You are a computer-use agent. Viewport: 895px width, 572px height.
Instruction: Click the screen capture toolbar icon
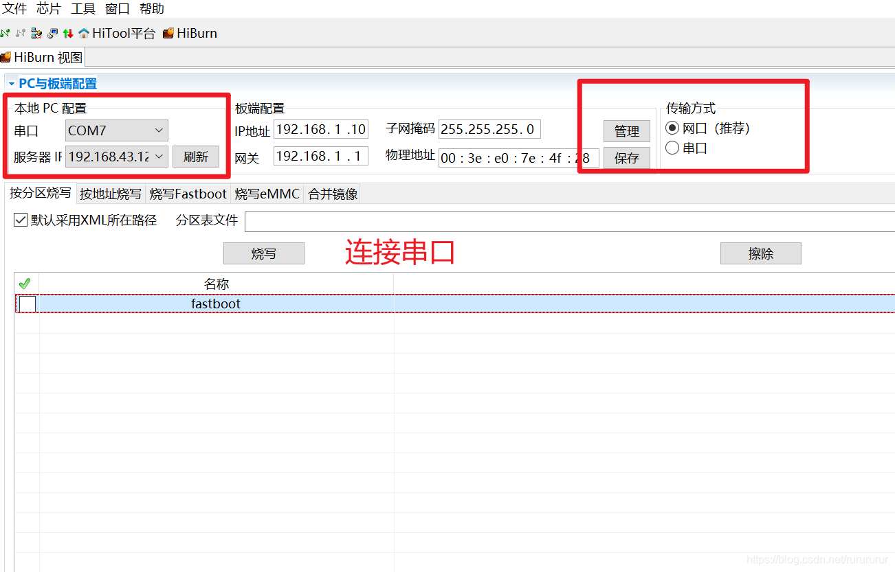click(x=52, y=33)
